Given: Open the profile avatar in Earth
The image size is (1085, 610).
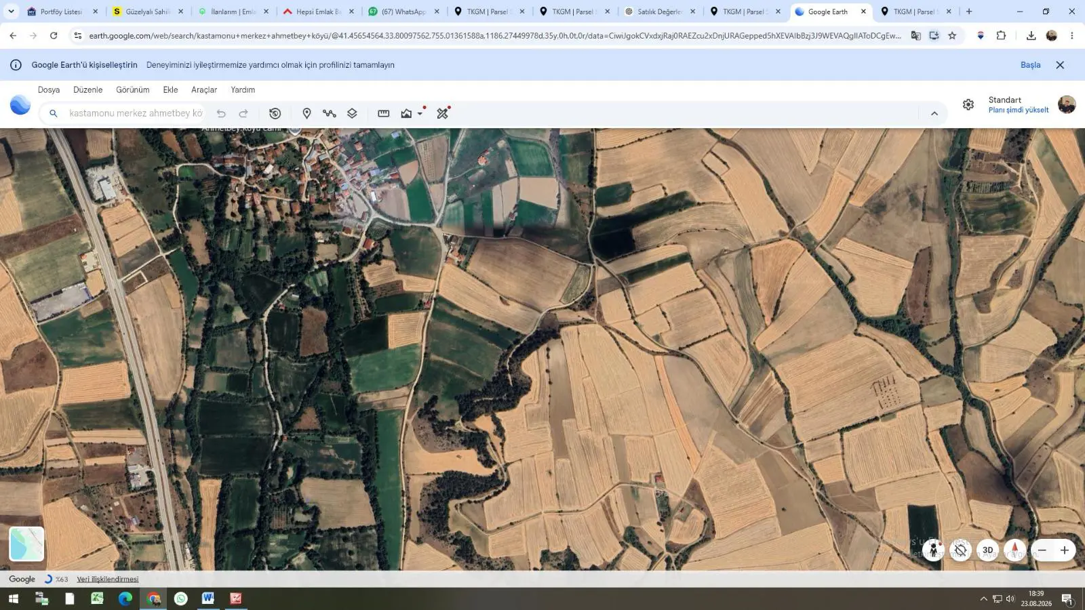Looking at the screenshot, I should click(1067, 104).
